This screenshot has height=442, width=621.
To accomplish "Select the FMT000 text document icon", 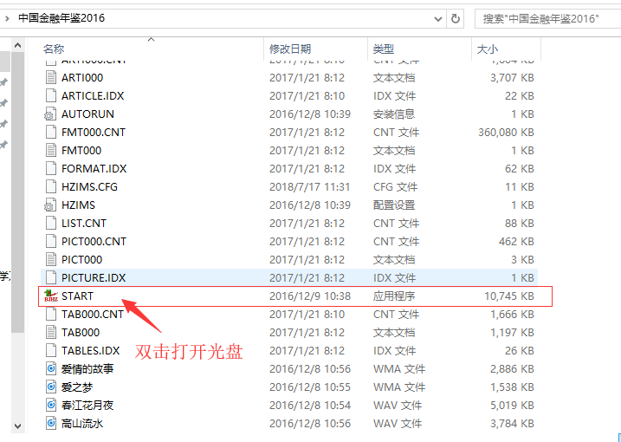I will click(x=51, y=151).
